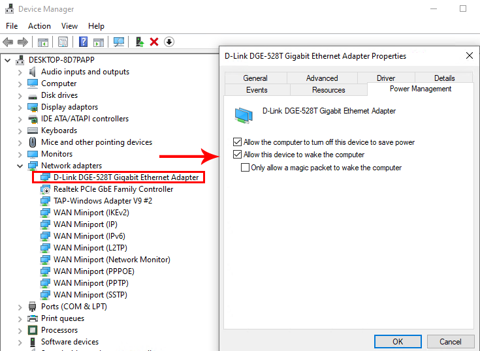Expand the Audio inputs and outputs node
The height and width of the screenshot is (351, 480).
point(20,72)
